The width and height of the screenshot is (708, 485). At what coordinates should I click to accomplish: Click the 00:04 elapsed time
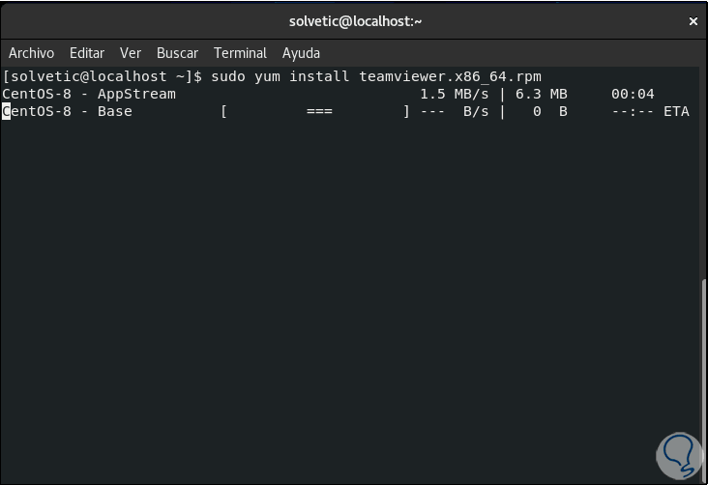coord(633,94)
